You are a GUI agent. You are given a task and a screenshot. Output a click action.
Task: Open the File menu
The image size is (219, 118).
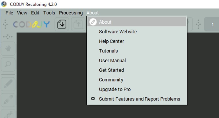pos(9,13)
